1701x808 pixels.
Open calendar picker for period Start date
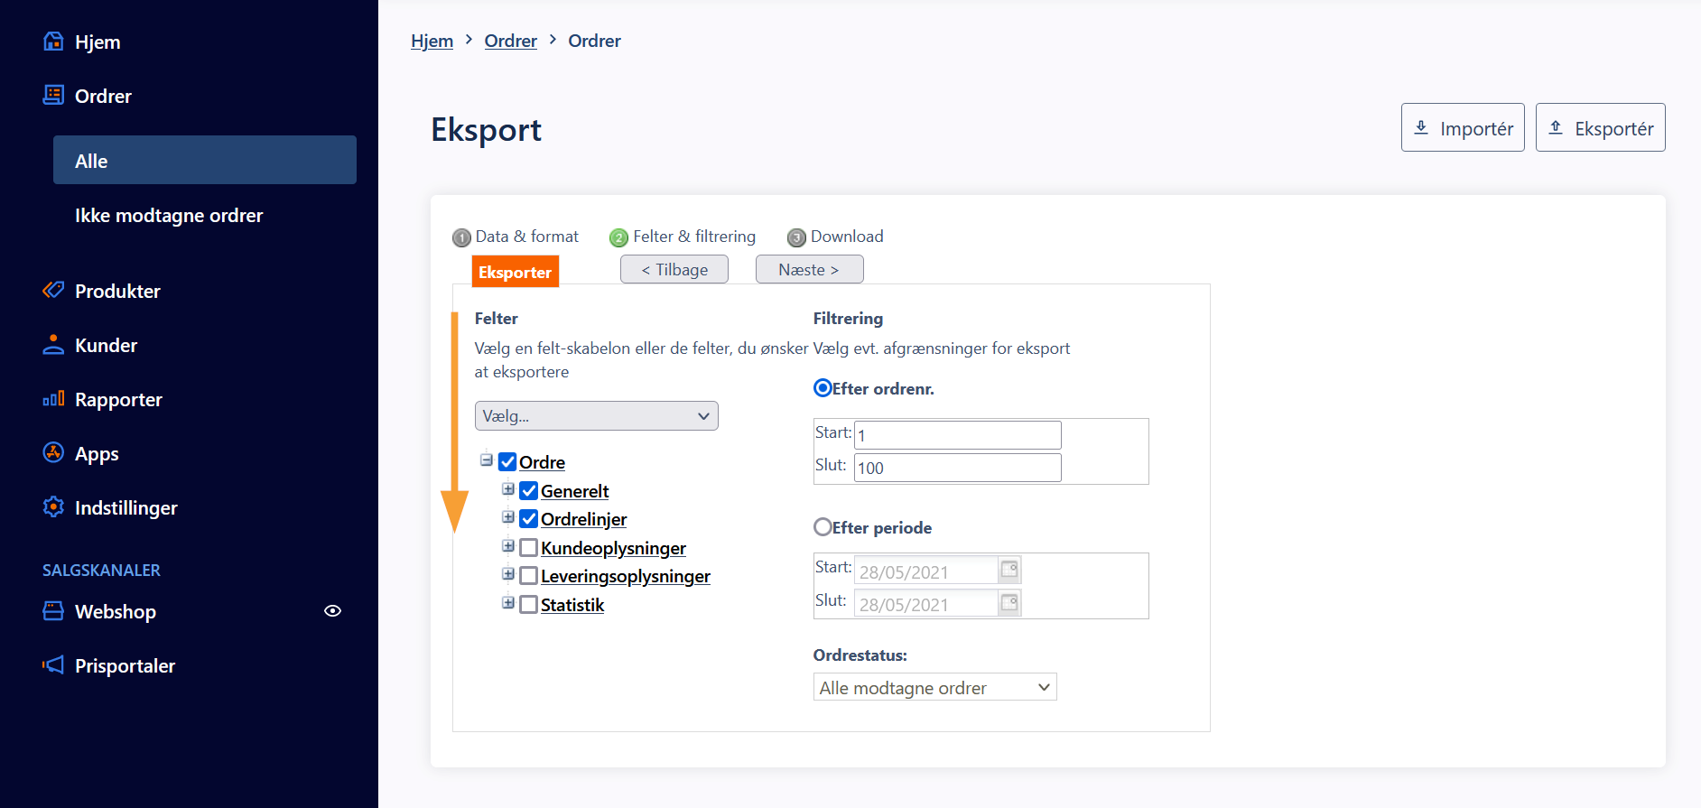(1009, 570)
